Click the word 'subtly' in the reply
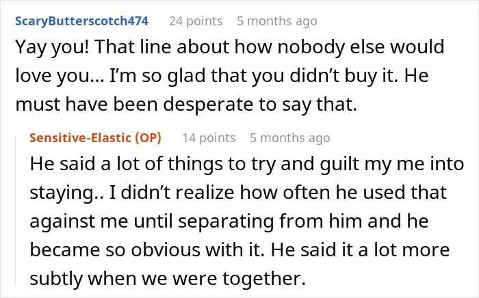This screenshot has width=479, height=298. [x=56, y=279]
